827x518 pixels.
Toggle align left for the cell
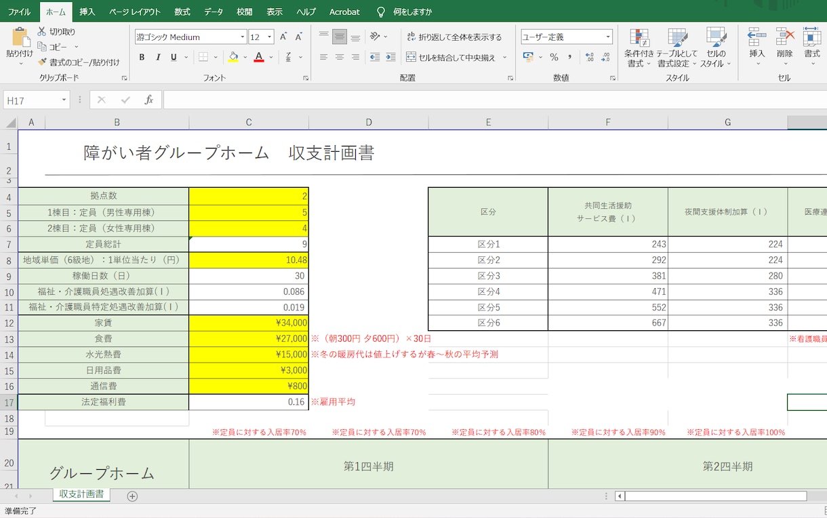[x=323, y=57]
